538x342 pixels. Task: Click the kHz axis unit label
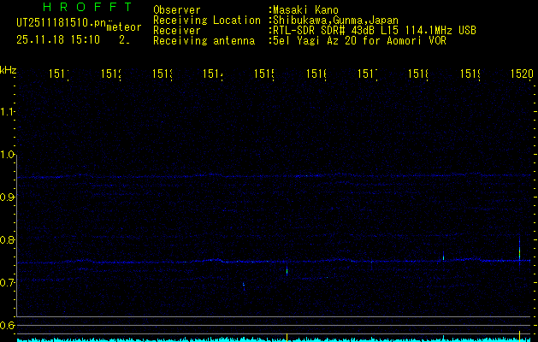(8, 70)
